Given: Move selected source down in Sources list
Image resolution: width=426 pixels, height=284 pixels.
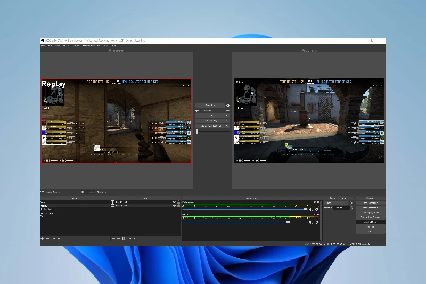Looking at the screenshot, I should pos(135,238).
